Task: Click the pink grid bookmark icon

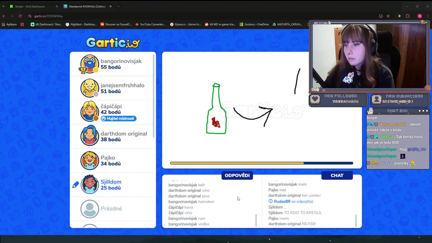Action: tap(22, 24)
